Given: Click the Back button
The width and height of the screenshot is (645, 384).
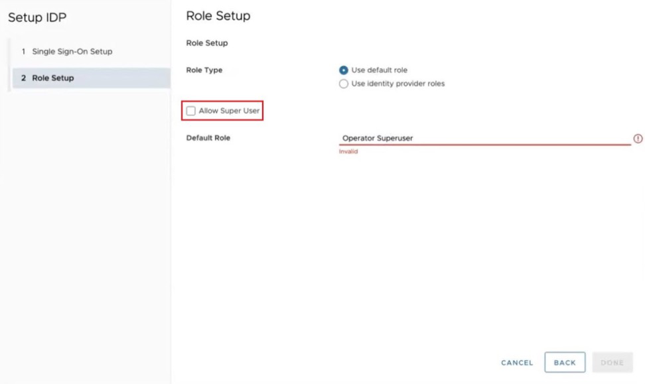Looking at the screenshot, I should point(565,363).
